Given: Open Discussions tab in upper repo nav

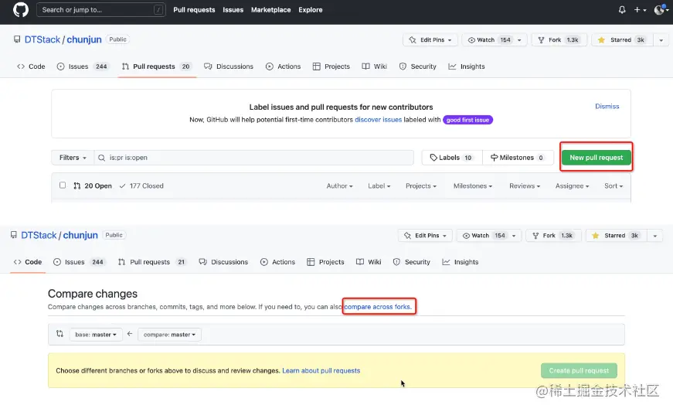Looking at the screenshot, I should [x=229, y=66].
